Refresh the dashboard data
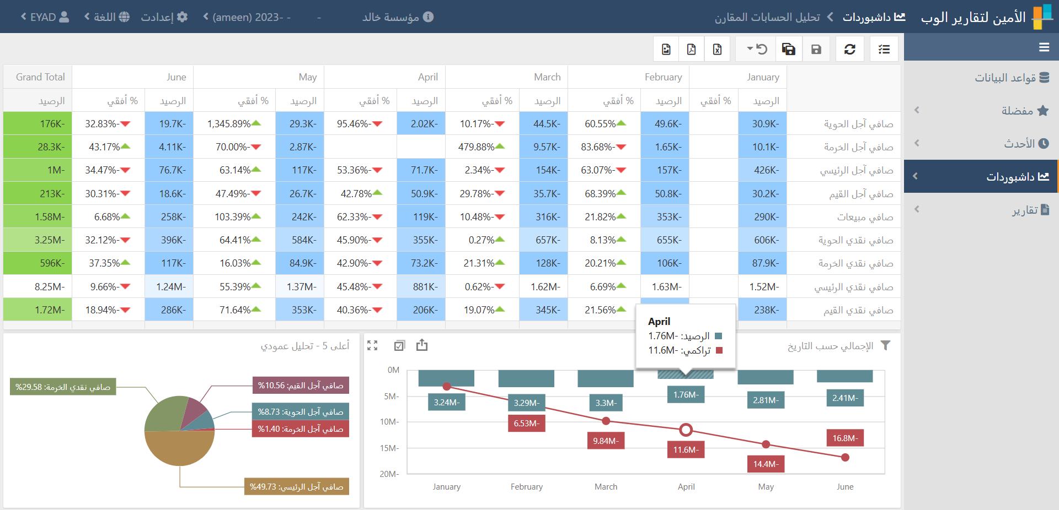1059x510 pixels. click(849, 50)
